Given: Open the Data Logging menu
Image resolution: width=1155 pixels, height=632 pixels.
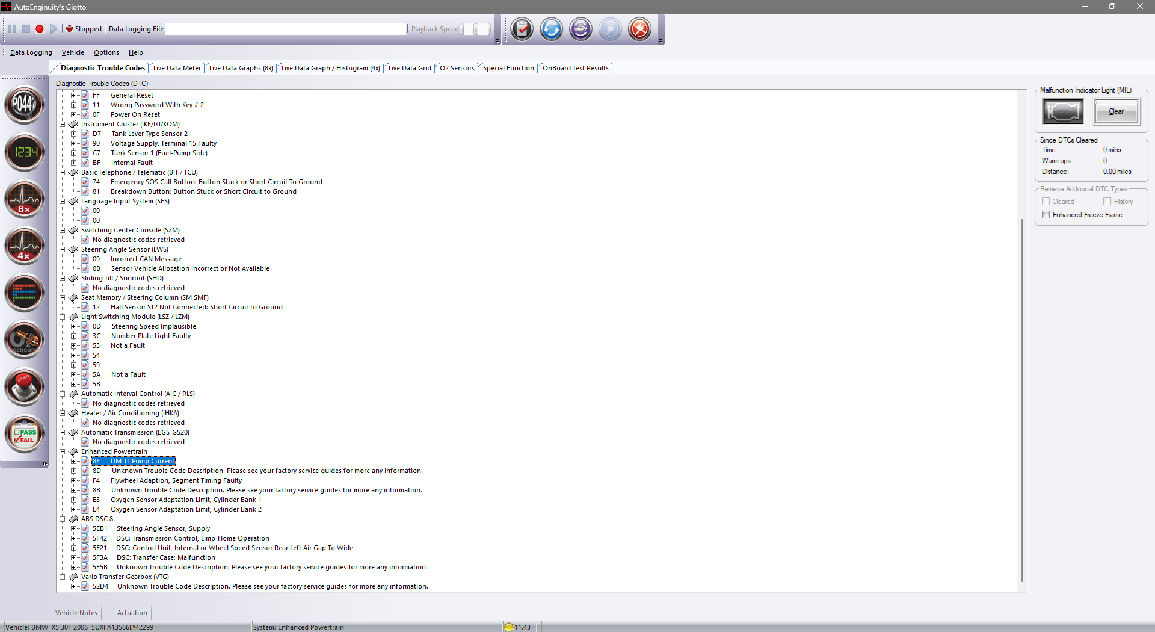Looking at the screenshot, I should coord(31,52).
